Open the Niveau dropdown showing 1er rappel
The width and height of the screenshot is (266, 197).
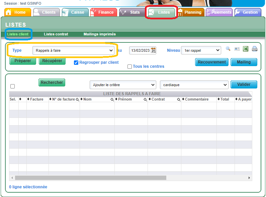coord(201,50)
